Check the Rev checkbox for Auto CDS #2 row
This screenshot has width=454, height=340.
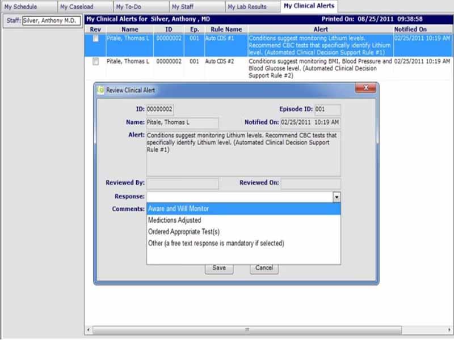click(x=95, y=61)
